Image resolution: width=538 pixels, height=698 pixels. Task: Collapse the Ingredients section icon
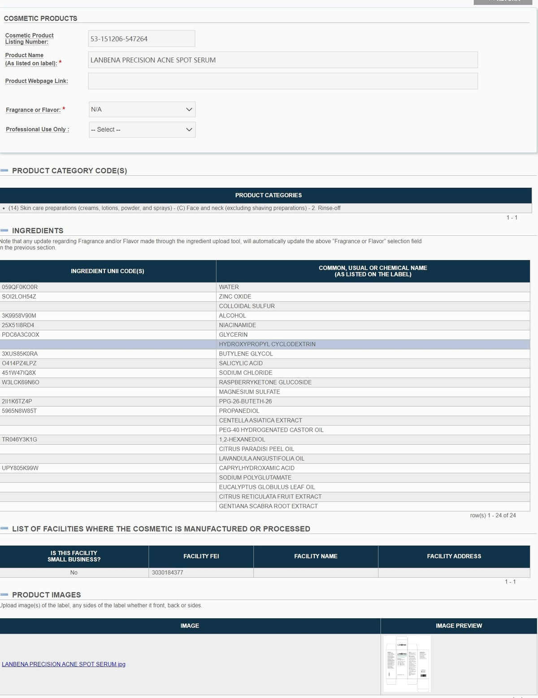click(4, 230)
